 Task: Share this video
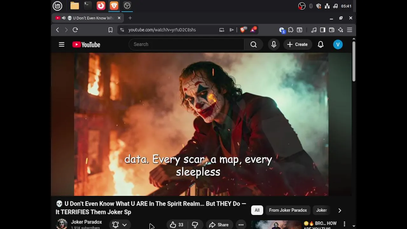click(219, 225)
